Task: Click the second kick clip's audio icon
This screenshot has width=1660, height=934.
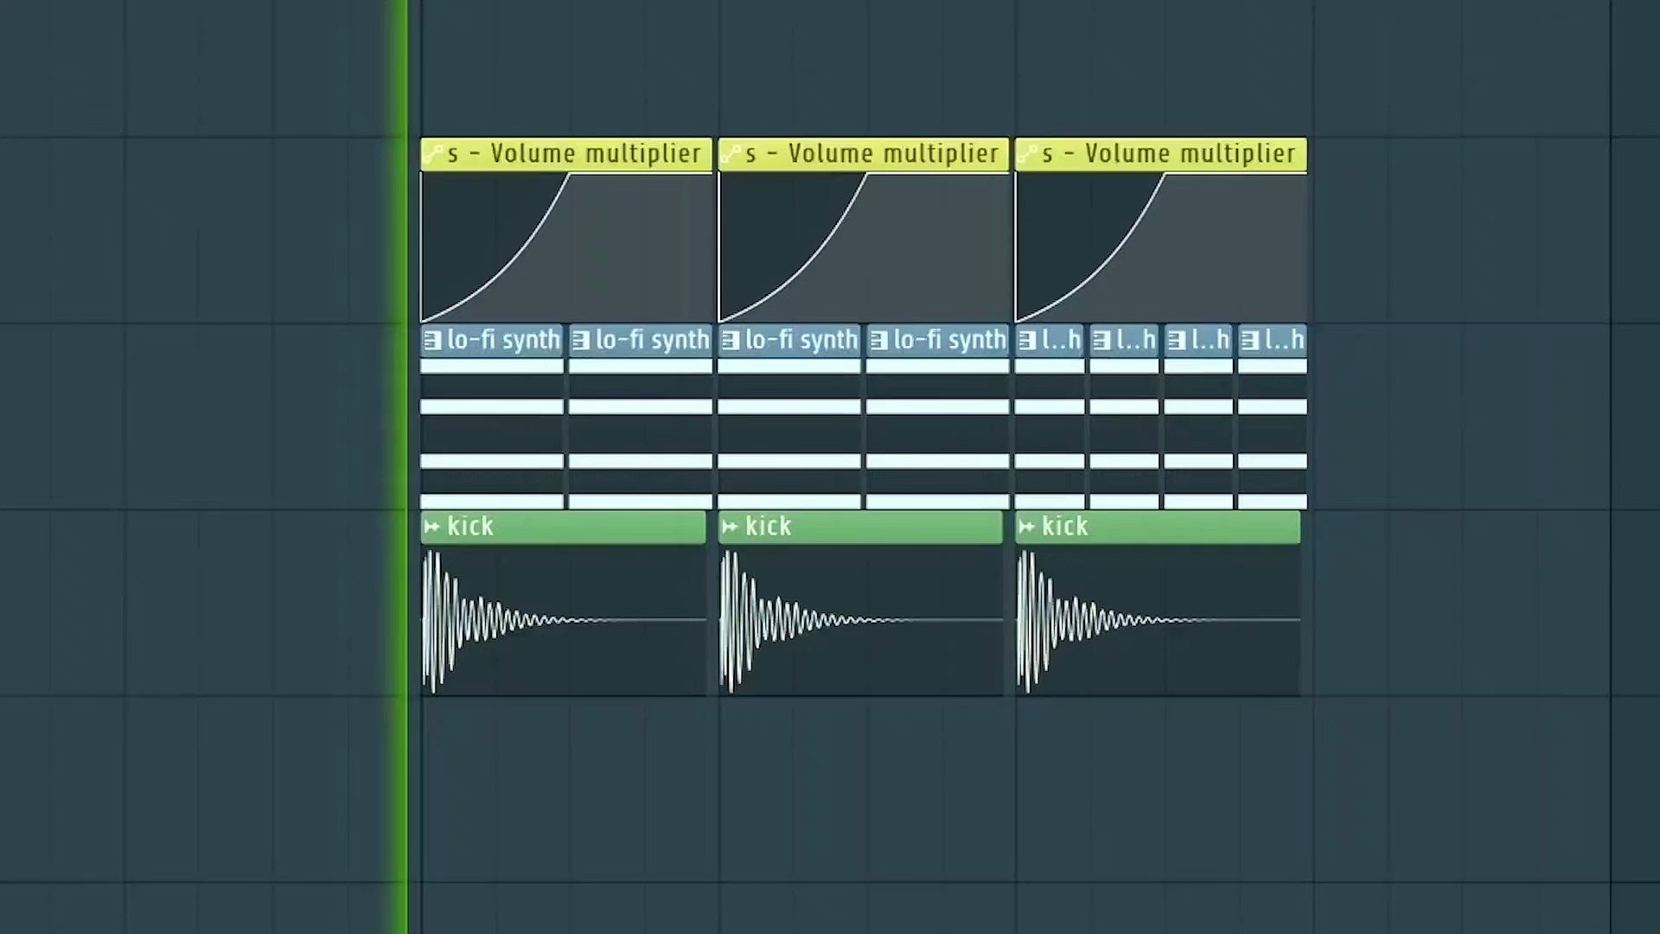Action: tap(730, 526)
